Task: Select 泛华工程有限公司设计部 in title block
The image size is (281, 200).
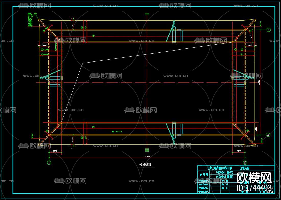Action: coord(220,168)
